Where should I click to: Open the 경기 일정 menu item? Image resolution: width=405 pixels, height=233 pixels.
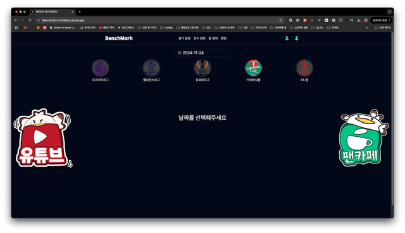[x=184, y=38]
